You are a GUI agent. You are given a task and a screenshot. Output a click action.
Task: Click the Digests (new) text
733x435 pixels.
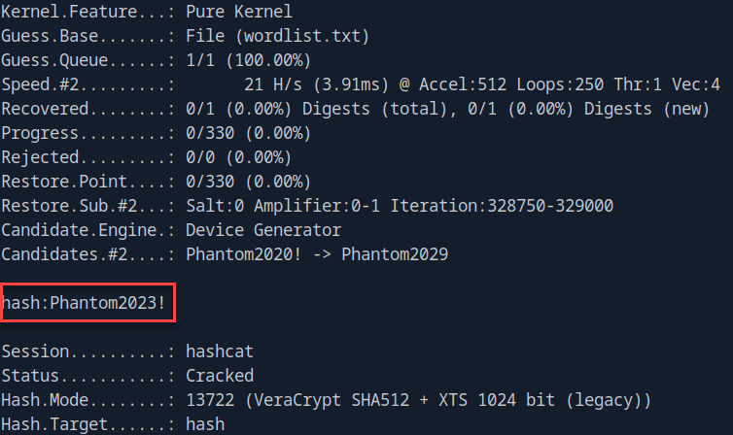point(642,110)
